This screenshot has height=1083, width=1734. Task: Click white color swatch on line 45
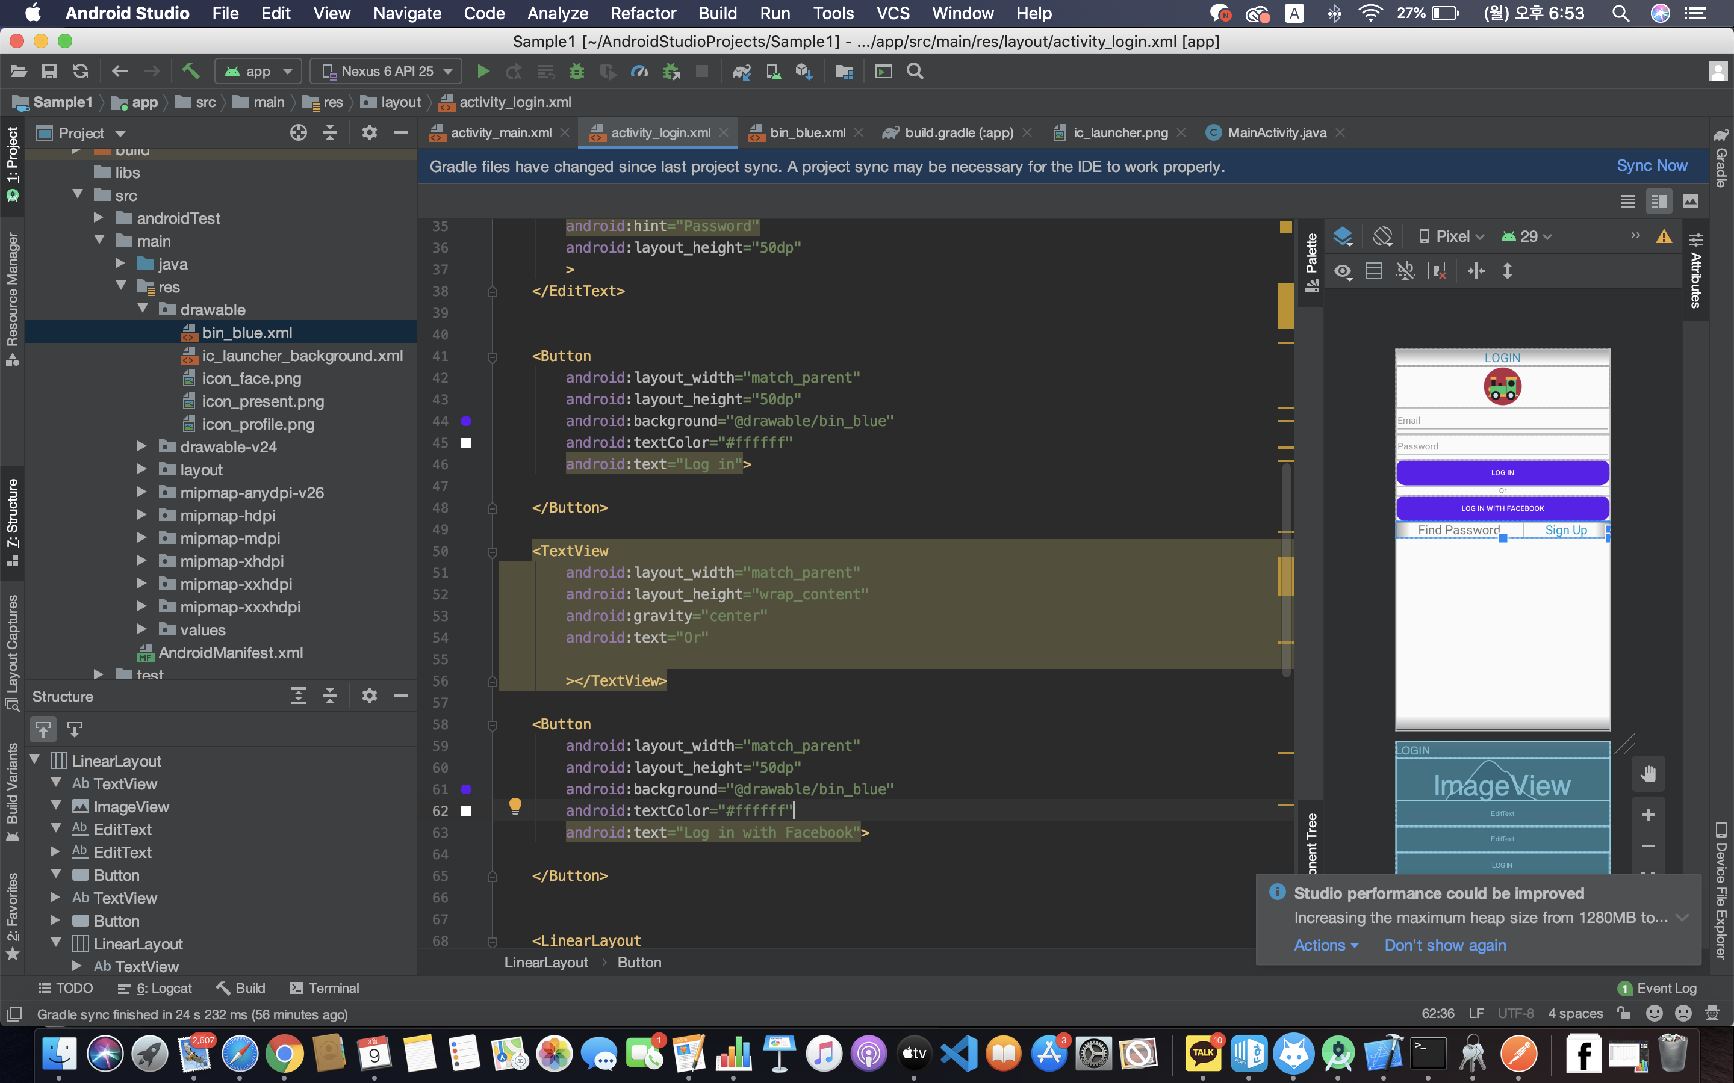tap(466, 443)
